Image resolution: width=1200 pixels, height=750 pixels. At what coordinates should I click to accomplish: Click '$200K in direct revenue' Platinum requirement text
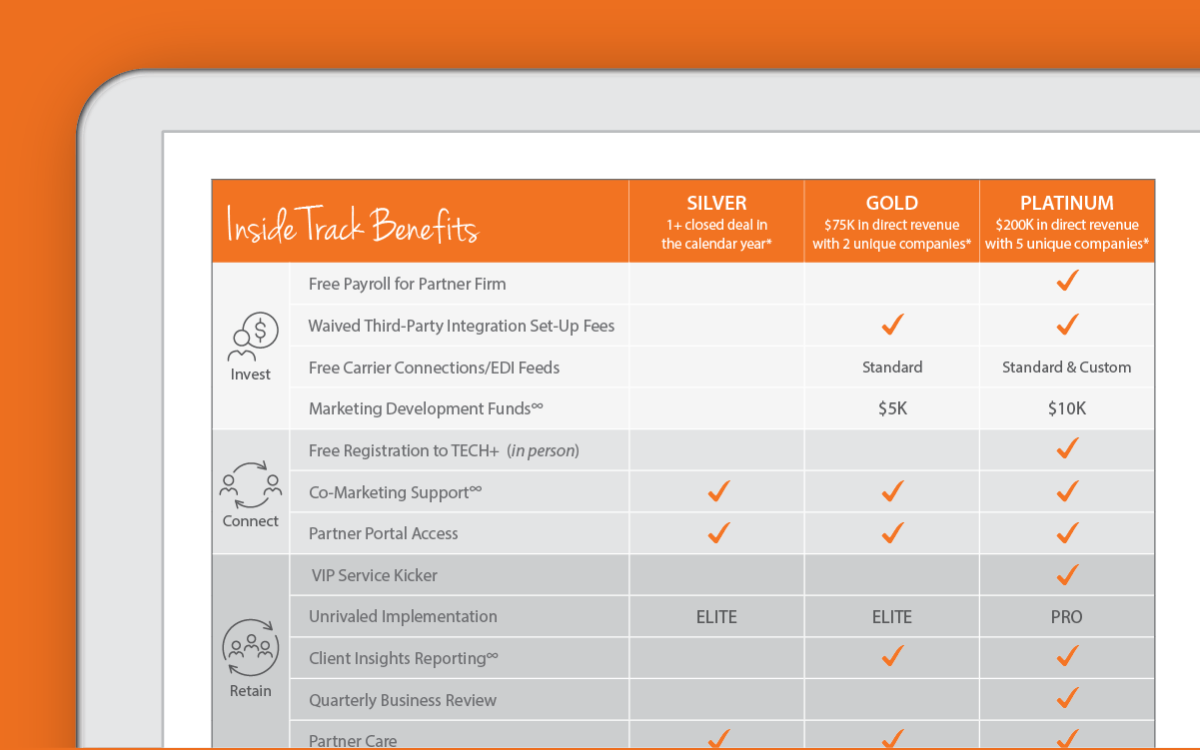(1067, 226)
